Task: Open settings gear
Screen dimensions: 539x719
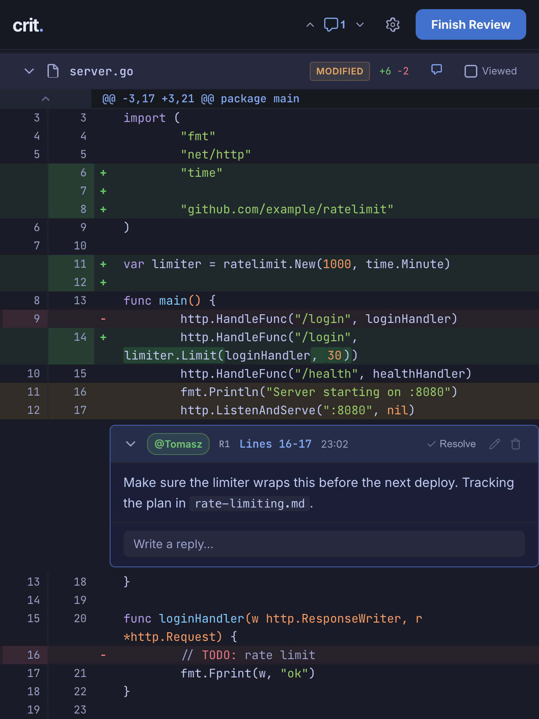Action: point(393,25)
